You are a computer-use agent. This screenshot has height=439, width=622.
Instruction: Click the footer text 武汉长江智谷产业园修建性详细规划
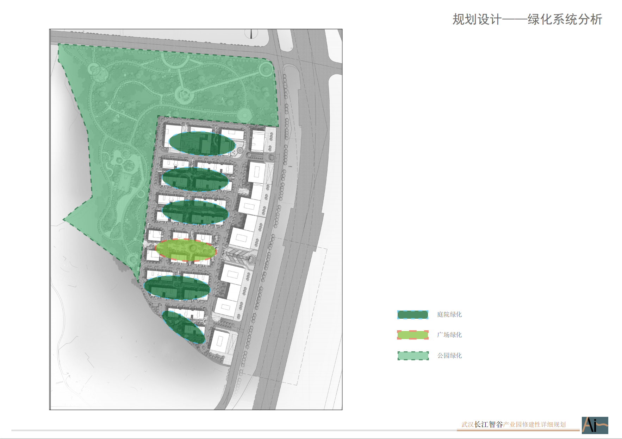coord(514,425)
